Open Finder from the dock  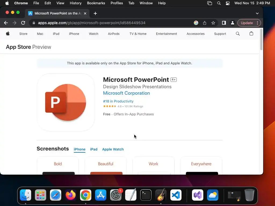[26, 195]
